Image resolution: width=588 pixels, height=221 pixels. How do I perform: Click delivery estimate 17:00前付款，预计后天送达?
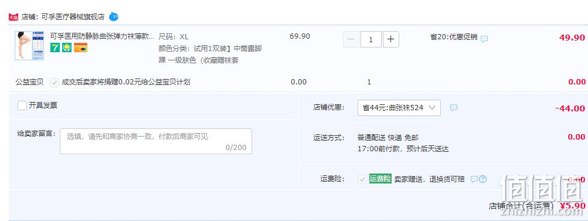click(403, 149)
